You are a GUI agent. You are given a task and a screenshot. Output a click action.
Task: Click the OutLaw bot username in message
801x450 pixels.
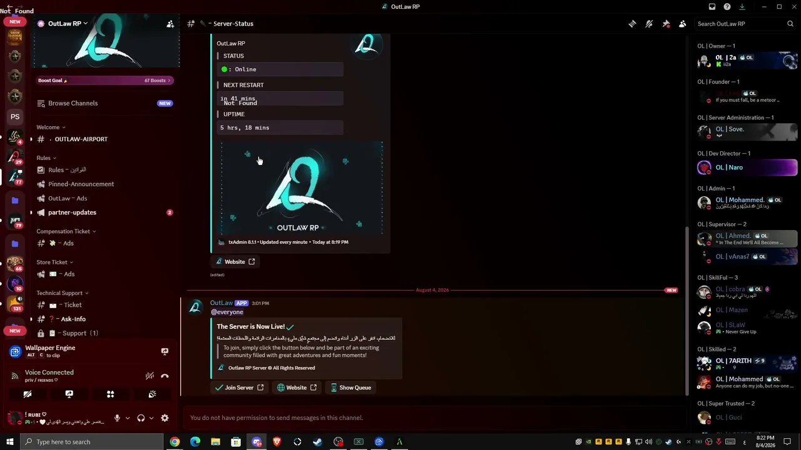tap(222, 303)
